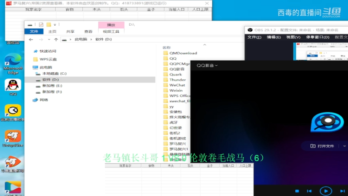Select the yy folder
The image size is (348, 196).
[x=171, y=106]
